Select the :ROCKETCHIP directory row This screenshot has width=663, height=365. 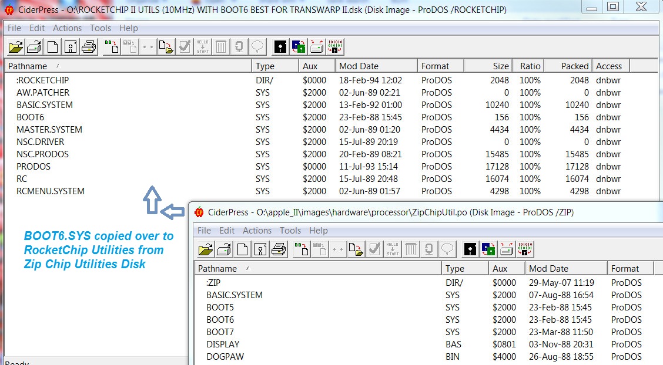click(319, 80)
